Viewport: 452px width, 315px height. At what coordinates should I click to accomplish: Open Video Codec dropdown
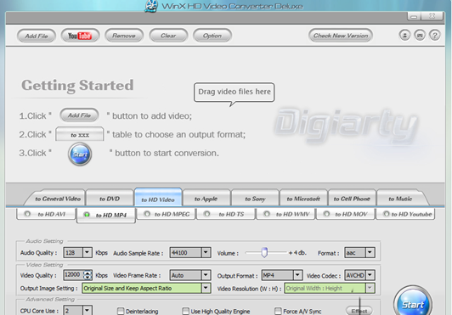click(x=370, y=275)
